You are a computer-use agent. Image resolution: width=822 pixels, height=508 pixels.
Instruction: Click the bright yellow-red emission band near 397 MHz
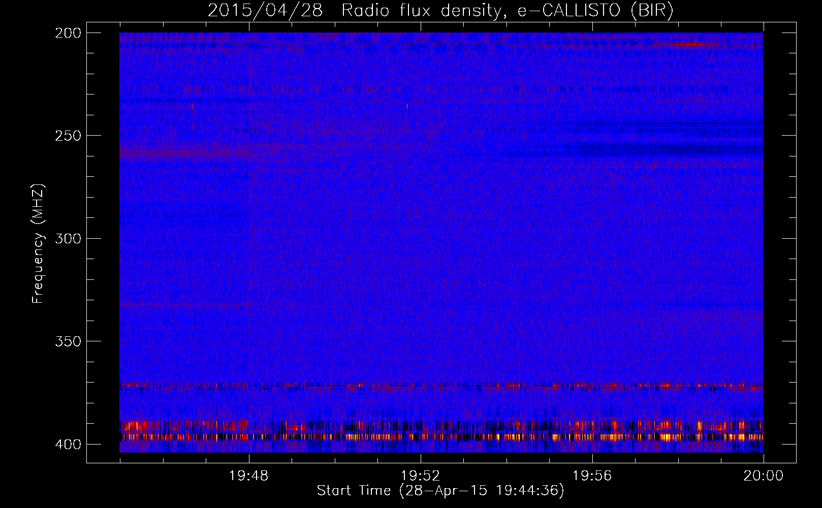tap(441, 437)
